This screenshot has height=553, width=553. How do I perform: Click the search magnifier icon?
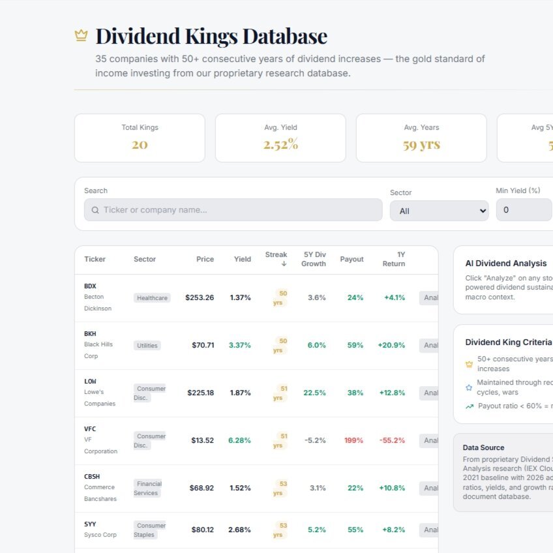coord(95,210)
